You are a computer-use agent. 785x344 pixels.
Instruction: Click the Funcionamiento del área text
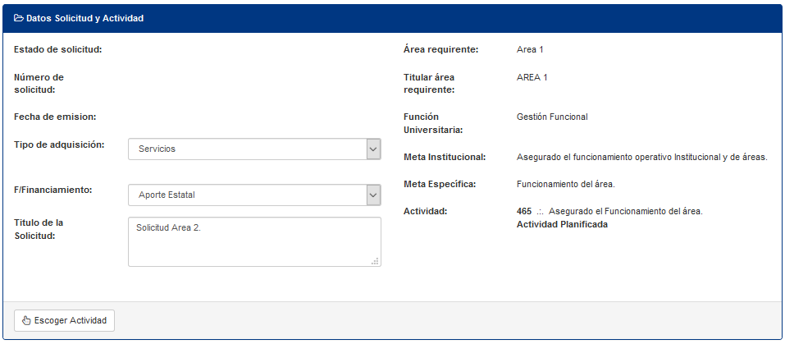[x=565, y=184]
